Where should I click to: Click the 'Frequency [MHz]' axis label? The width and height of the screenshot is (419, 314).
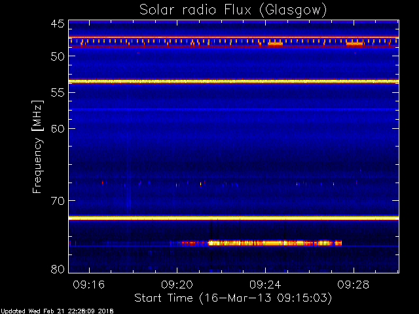pyautogui.click(x=37, y=147)
